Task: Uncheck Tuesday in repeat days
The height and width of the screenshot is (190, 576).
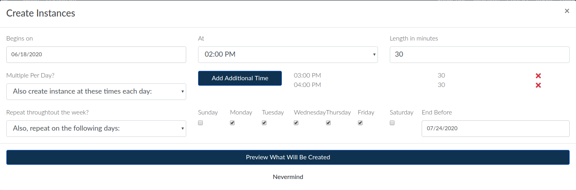Action: pos(264,123)
